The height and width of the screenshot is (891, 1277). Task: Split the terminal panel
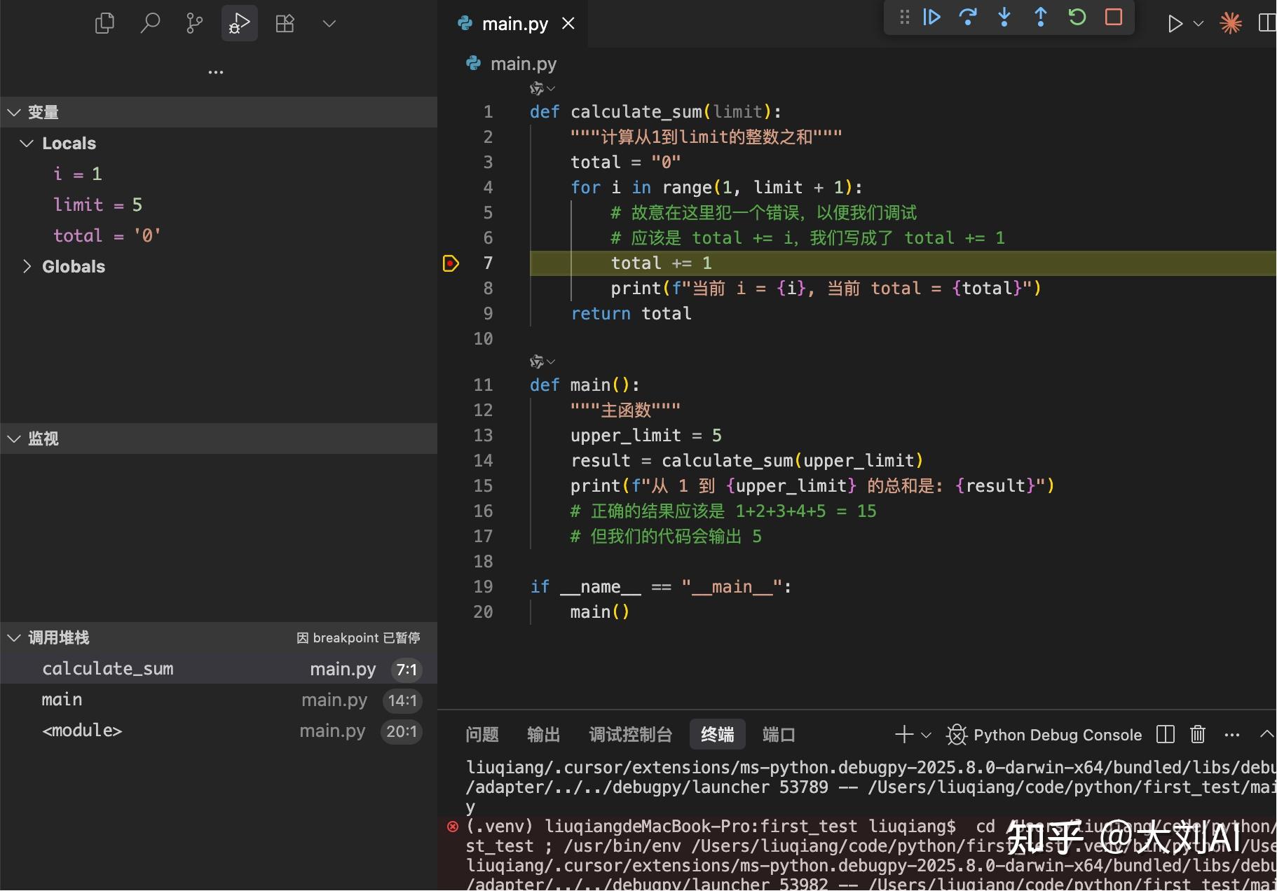click(1164, 734)
